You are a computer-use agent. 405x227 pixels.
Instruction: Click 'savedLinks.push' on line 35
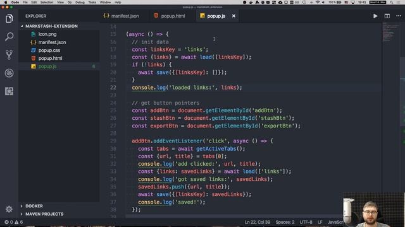(161, 187)
